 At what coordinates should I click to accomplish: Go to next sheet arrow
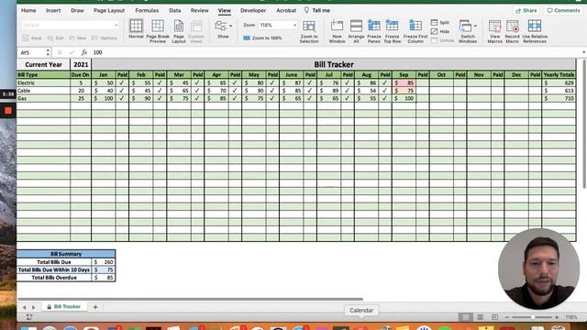pos(33,307)
